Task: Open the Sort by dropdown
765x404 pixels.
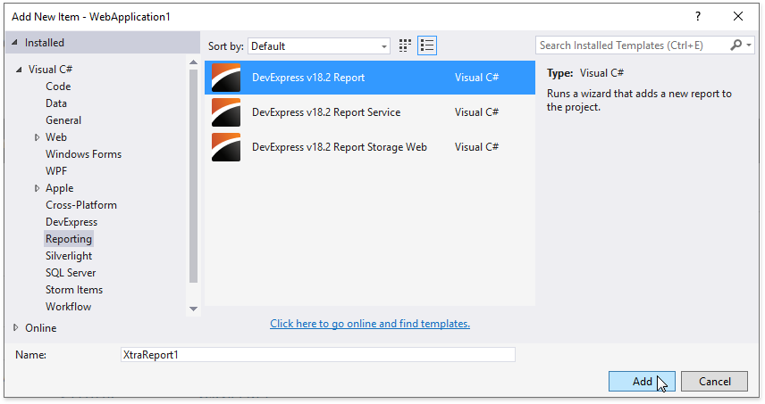Action: coord(319,45)
